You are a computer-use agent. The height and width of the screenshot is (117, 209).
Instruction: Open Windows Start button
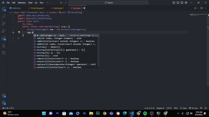coord(44,113)
